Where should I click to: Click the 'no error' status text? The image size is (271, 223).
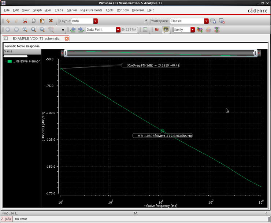21,219
